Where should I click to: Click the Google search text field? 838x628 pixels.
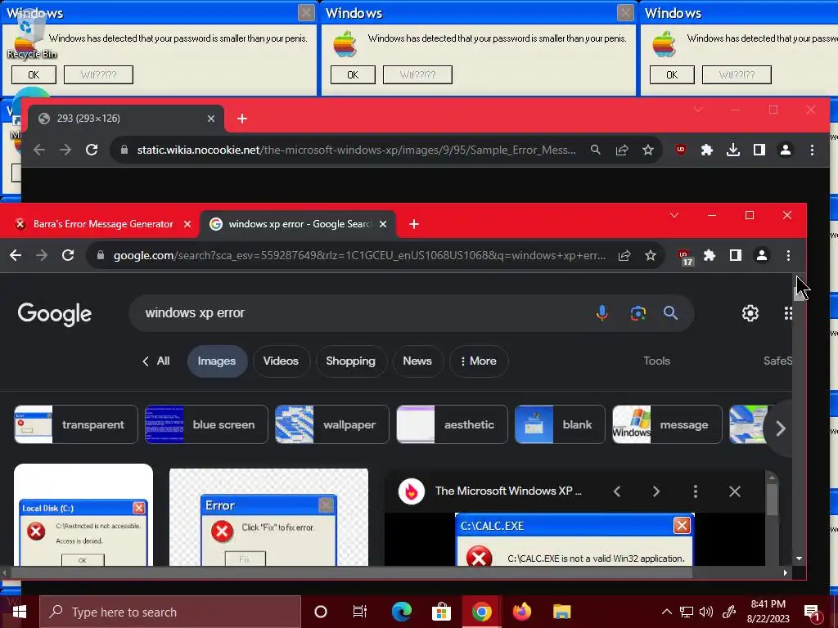363,313
